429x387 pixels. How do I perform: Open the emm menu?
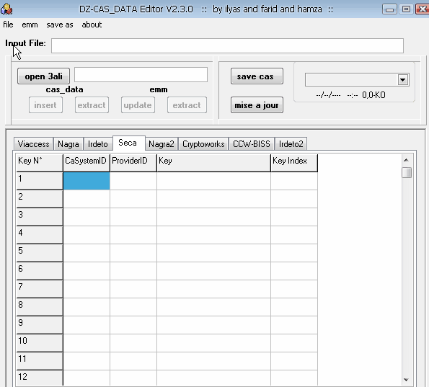tap(30, 25)
